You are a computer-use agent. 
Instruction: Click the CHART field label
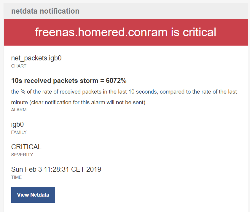(19, 66)
